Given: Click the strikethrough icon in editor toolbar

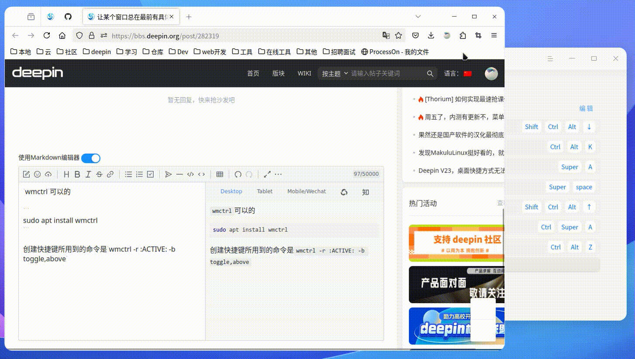Looking at the screenshot, I should 99,174.
